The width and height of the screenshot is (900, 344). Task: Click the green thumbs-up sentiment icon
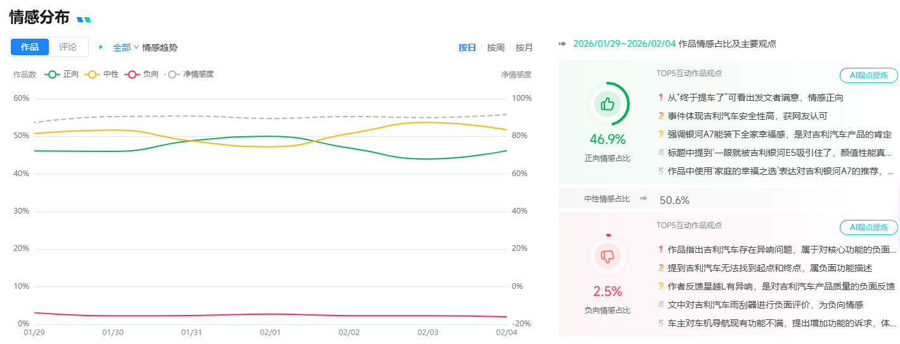(x=608, y=105)
